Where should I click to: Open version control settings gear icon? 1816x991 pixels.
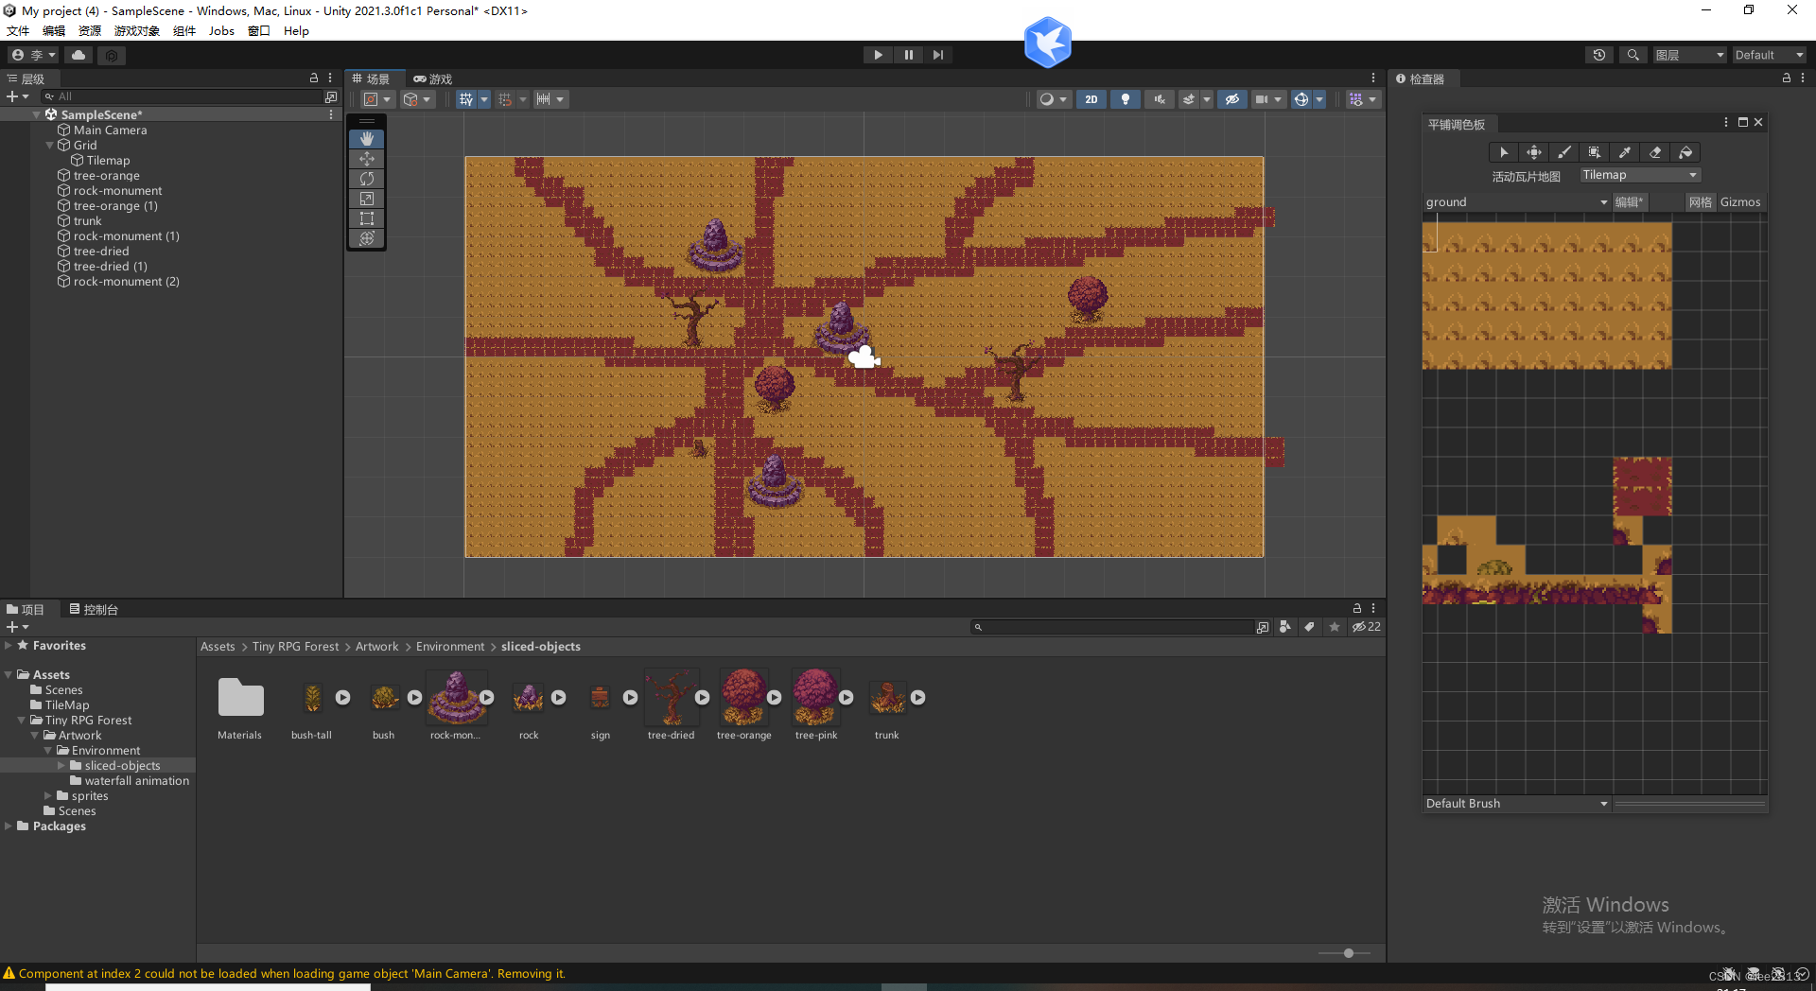click(x=112, y=55)
